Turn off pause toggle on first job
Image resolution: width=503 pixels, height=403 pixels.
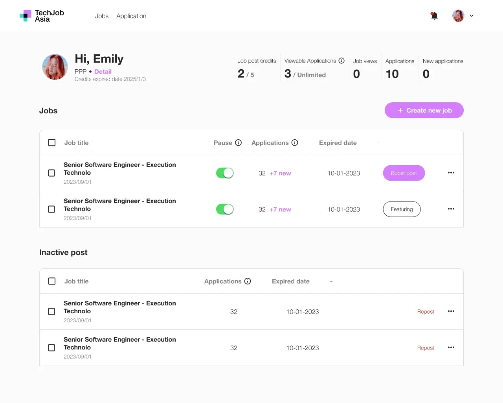point(225,173)
